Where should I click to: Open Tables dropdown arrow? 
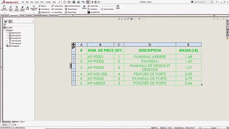click(x=118, y=13)
